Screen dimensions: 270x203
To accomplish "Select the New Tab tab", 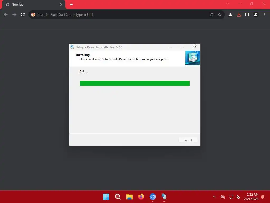I will (33, 4).
